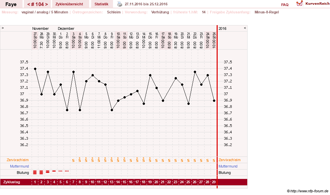Click the 'Schleim' Östrogenzeichen value
This screenshot has height=195, width=330.
(114, 12)
